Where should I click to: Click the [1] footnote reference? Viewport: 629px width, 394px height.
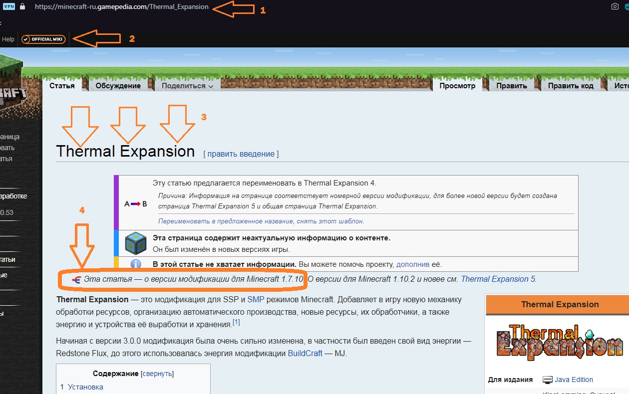(x=236, y=323)
